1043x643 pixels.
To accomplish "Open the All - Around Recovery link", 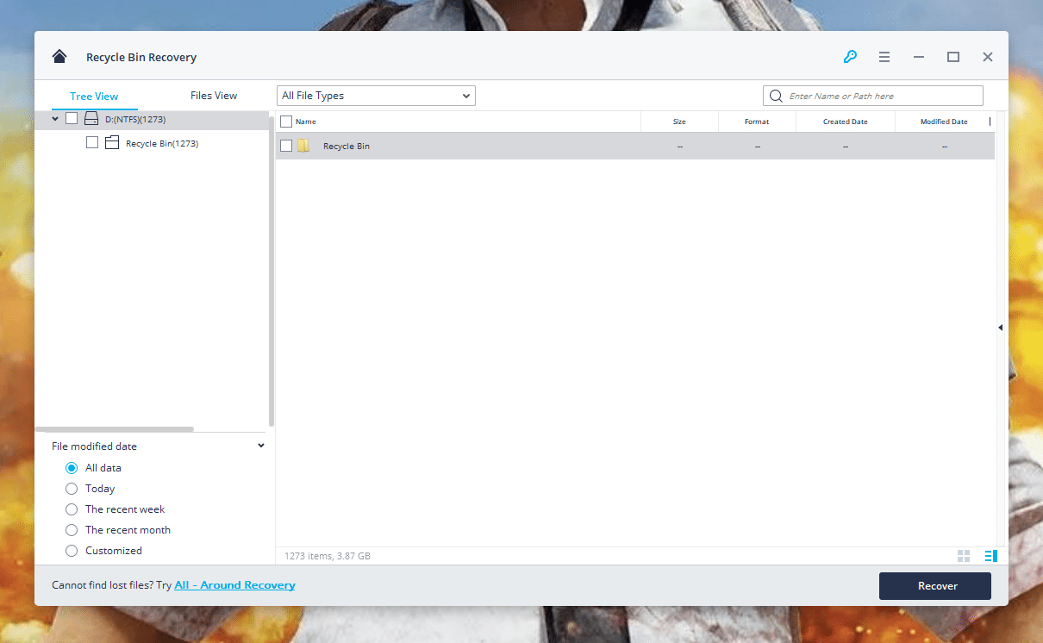I will pos(234,585).
